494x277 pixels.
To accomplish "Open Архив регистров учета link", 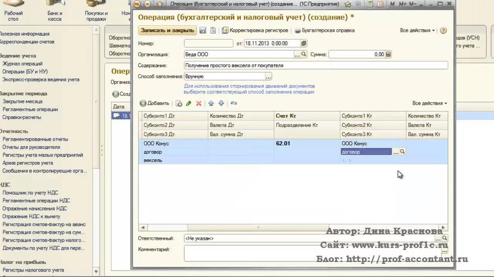I will point(28,163).
